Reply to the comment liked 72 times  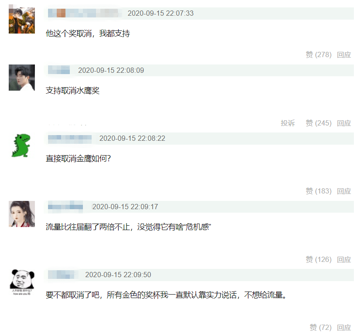pos(344,328)
